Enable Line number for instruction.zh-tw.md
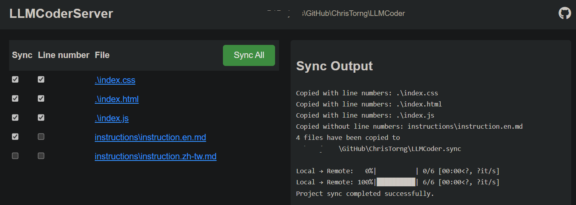Viewport: 576px width, 205px height. pyautogui.click(x=41, y=156)
